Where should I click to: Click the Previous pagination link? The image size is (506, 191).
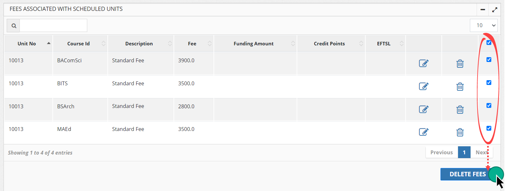coord(441,152)
